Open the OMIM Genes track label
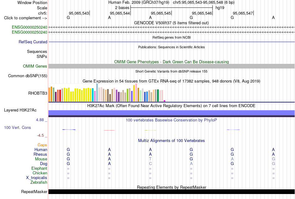Viewport: 295px width, 199px height. click(x=35, y=66)
